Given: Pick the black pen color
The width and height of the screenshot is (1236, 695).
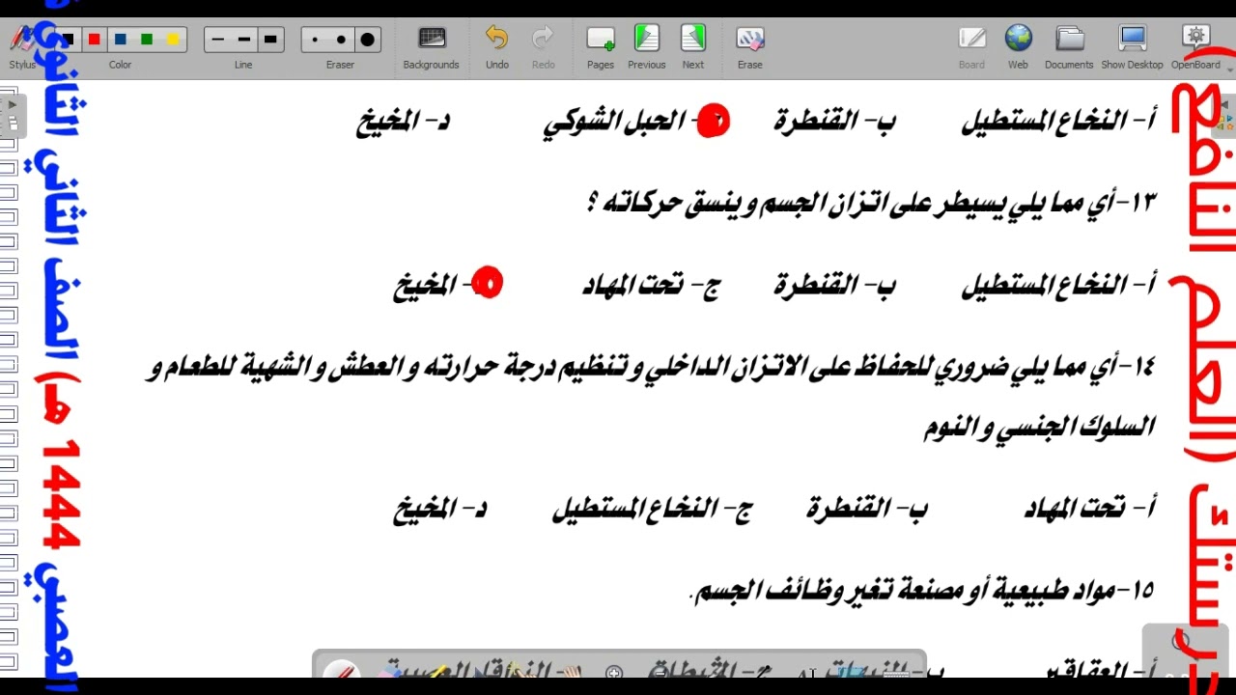Looking at the screenshot, I should pos(68,40).
